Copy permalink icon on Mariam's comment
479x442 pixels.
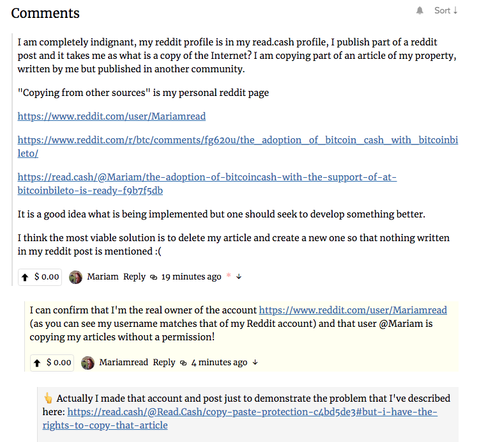(x=154, y=277)
